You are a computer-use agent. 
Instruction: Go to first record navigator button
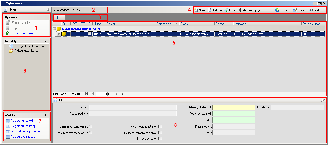tap(86, 94)
